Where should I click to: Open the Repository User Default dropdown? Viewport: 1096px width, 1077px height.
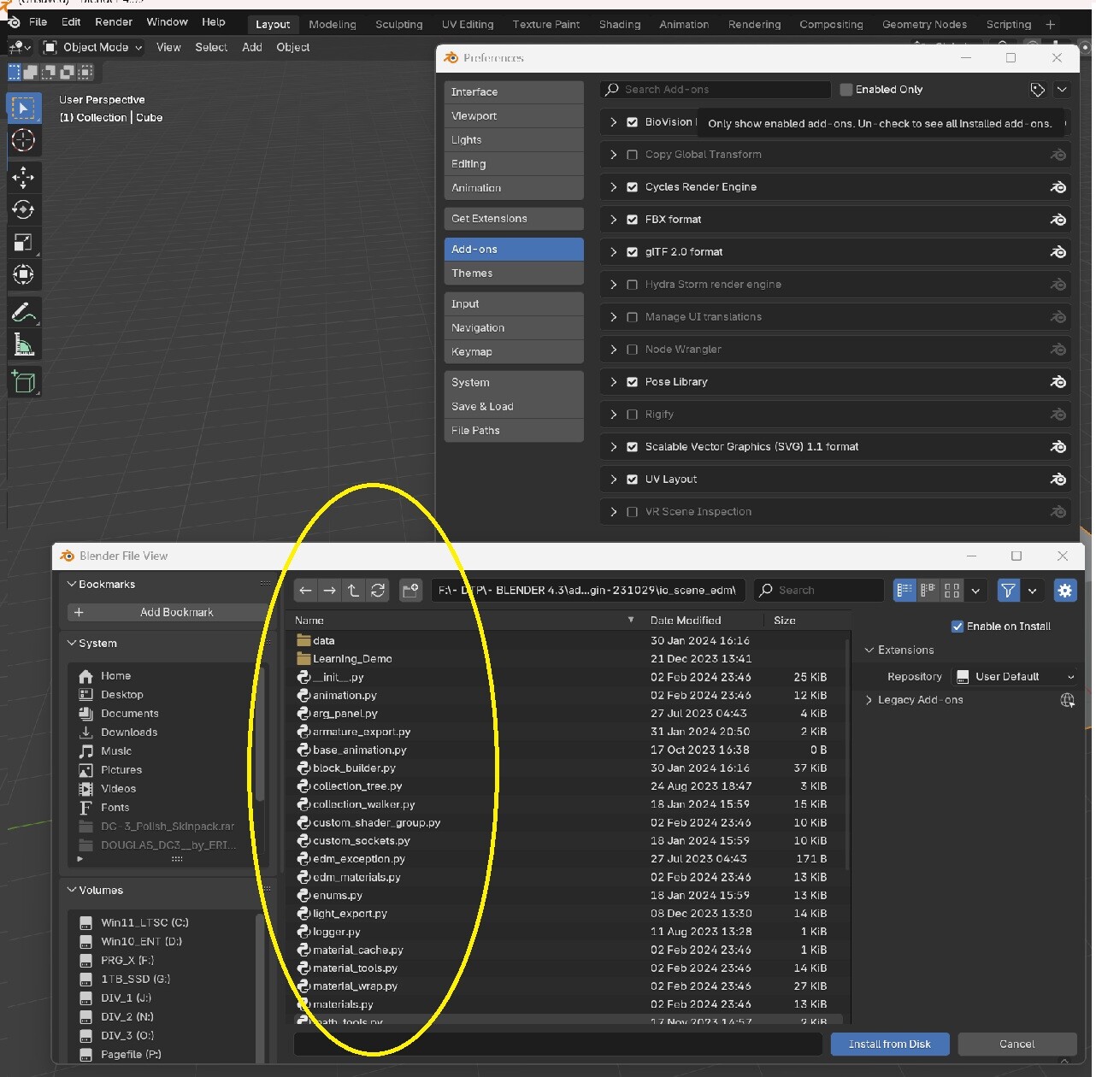click(x=1015, y=676)
